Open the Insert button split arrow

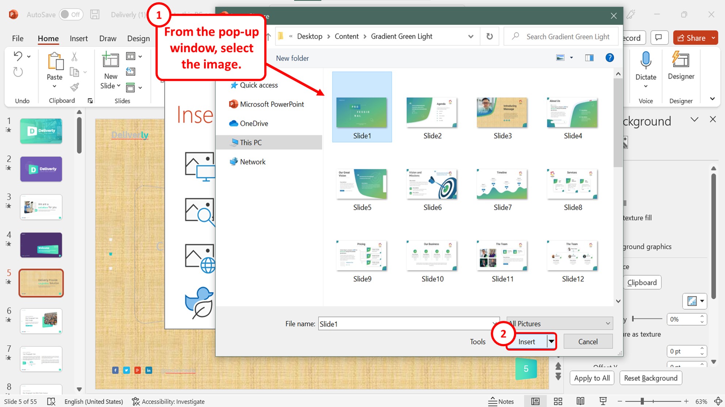click(551, 341)
